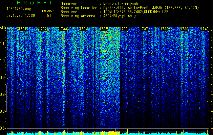Click the Receiving Location label
This screenshot has width=213, height=135.
(x=79, y=8)
